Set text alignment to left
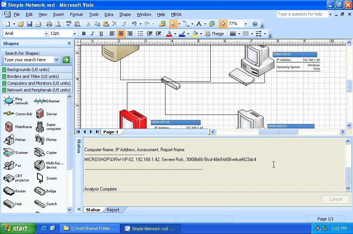Image resolution: width=353 pixels, height=234 pixels. point(112,34)
